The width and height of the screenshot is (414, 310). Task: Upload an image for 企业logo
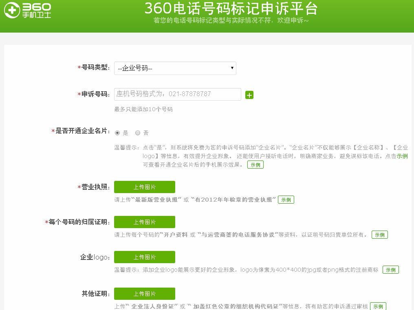tap(144, 257)
